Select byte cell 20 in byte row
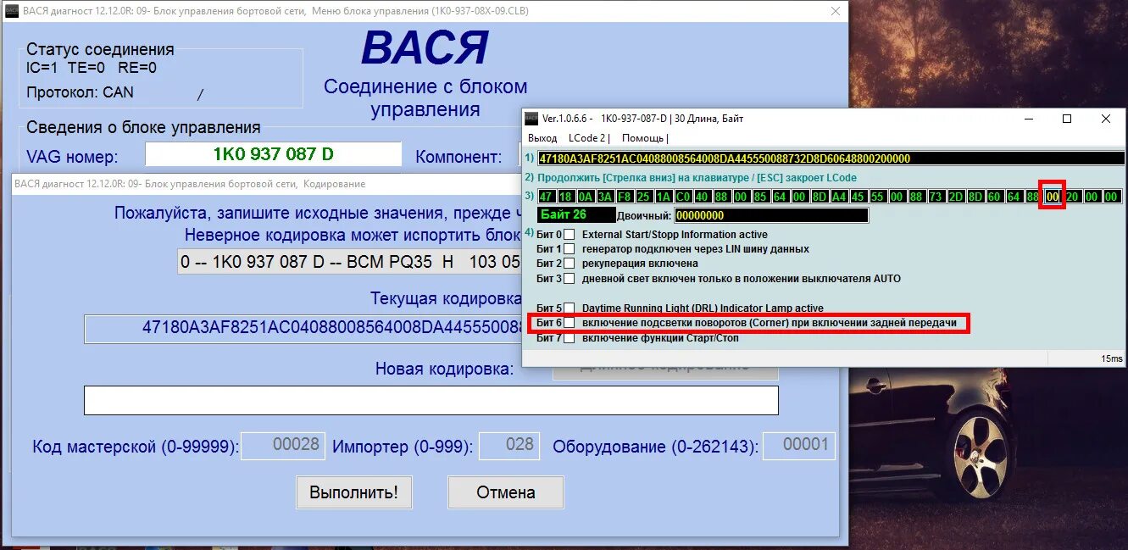This screenshot has width=1128, height=550. (1072, 197)
